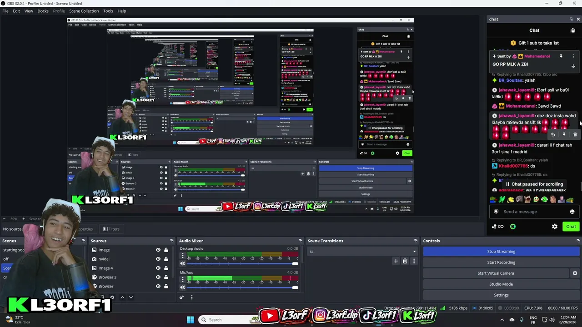Delete the hovered jahawak_layami9 message

[x=575, y=134]
